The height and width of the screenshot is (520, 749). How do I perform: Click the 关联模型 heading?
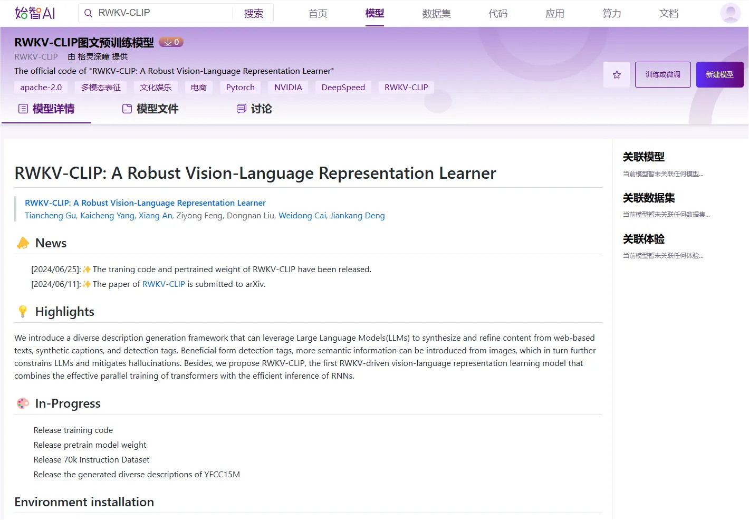point(644,157)
